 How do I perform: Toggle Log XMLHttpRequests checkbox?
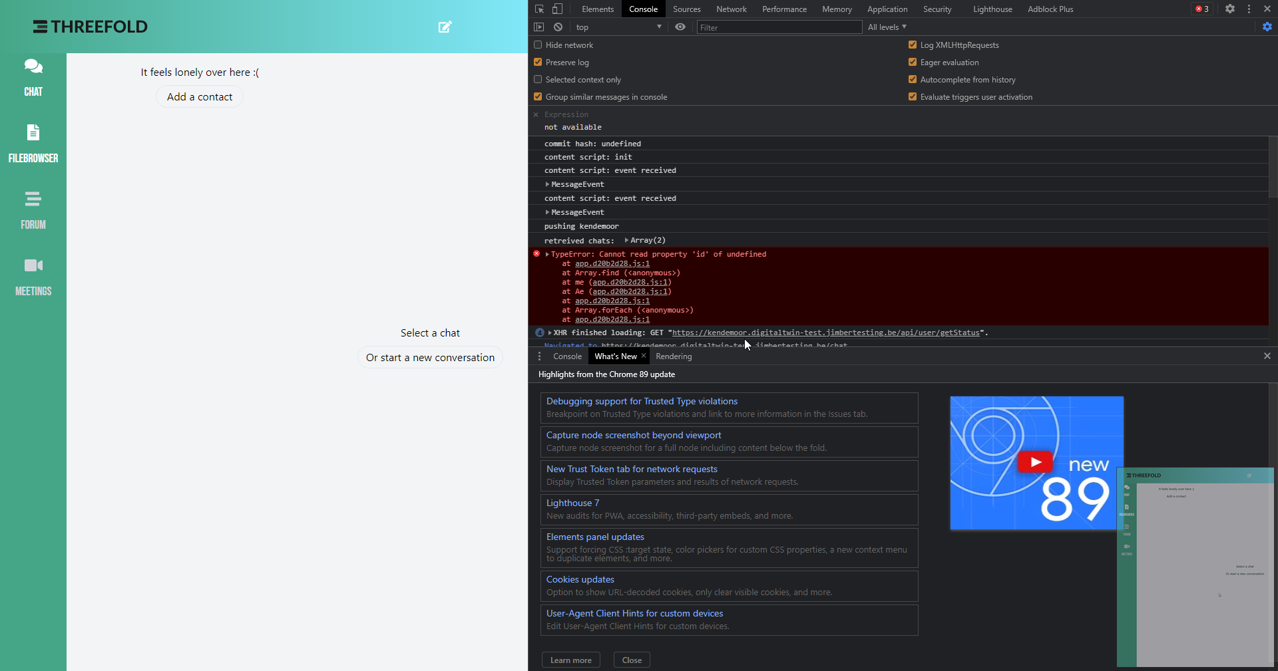point(913,45)
